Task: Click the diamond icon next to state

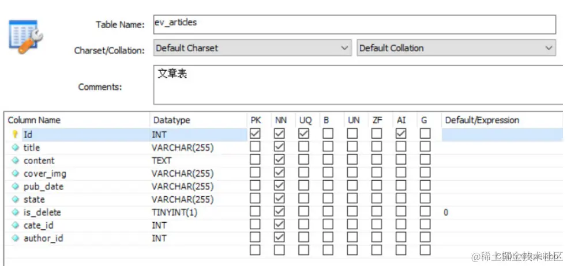Action: [15, 199]
